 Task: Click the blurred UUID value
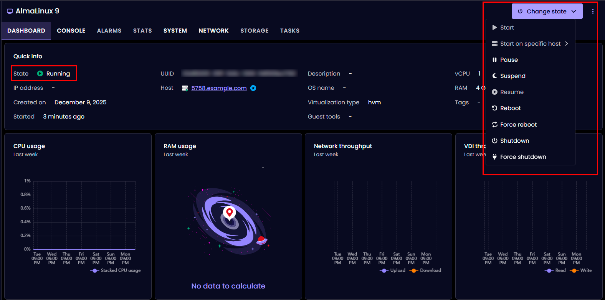click(239, 74)
